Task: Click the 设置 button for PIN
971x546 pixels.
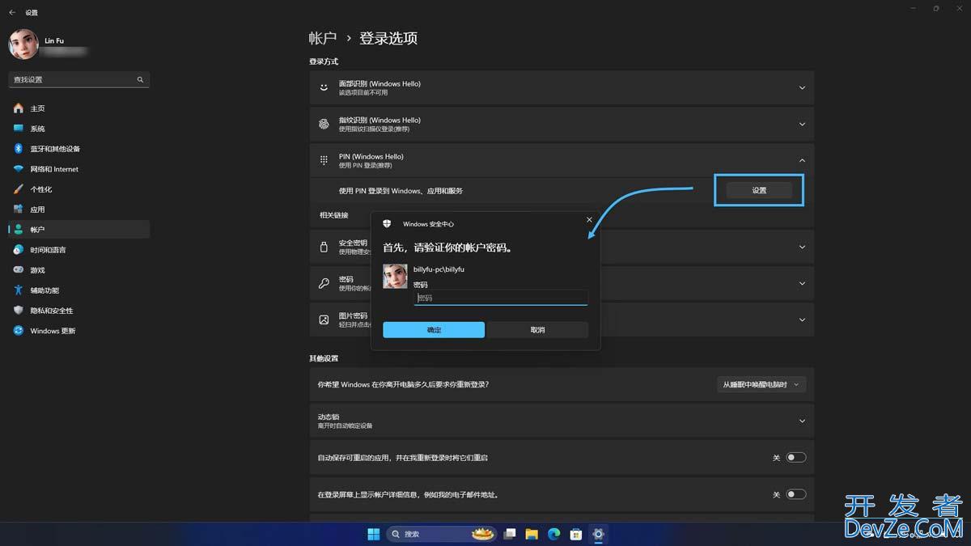Action: tap(759, 190)
